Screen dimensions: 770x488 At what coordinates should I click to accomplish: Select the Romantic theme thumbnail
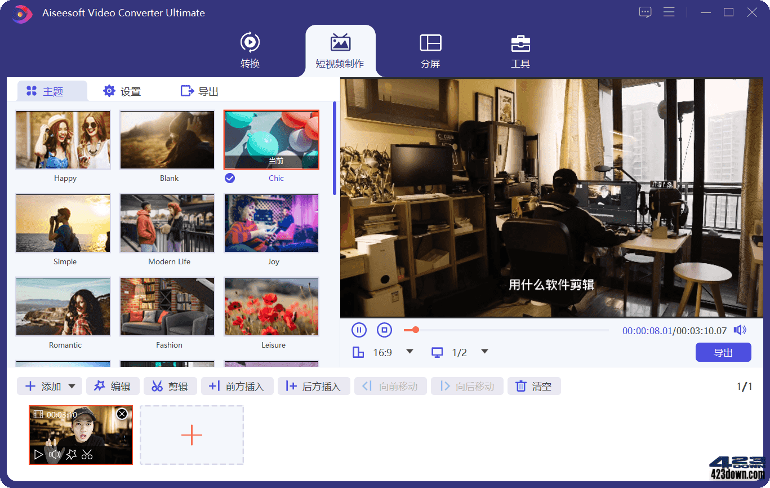click(x=63, y=307)
